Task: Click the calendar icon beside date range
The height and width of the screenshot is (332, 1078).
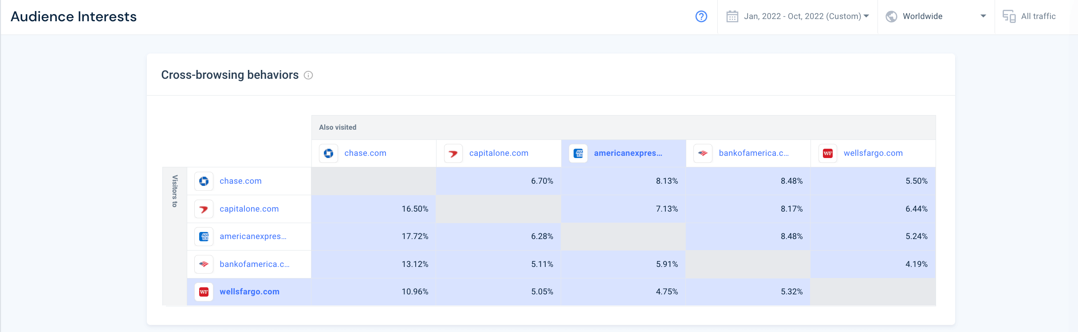Action: click(732, 16)
